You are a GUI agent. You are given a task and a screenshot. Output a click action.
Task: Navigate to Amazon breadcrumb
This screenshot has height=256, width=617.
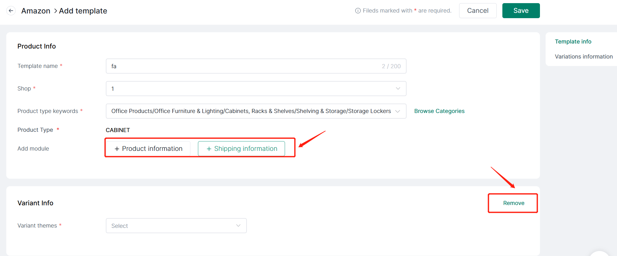coord(36,11)
